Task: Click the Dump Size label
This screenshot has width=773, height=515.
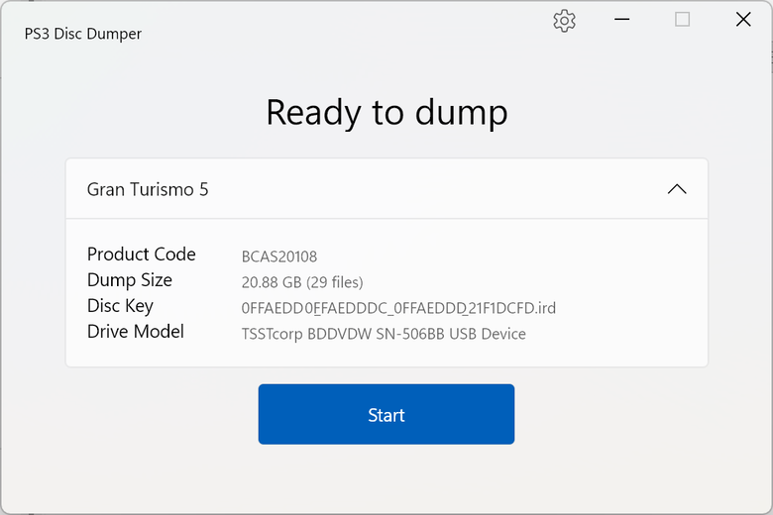Action: [130, 280]
